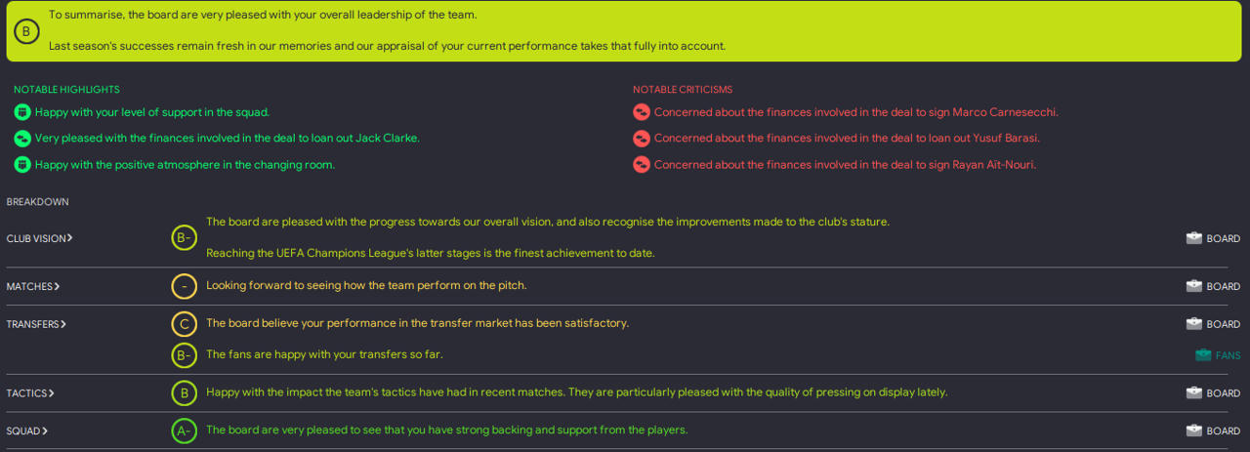Click the Jack Clarke loan highlight icon
The image size is (1250, 452).
[x=22, y=139]
